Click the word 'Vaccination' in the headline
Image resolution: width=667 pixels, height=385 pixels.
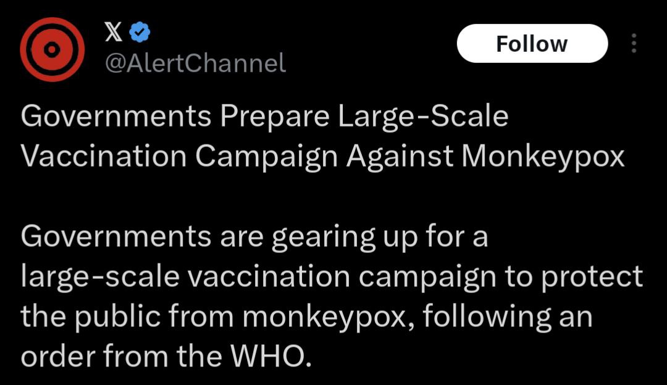104,155
